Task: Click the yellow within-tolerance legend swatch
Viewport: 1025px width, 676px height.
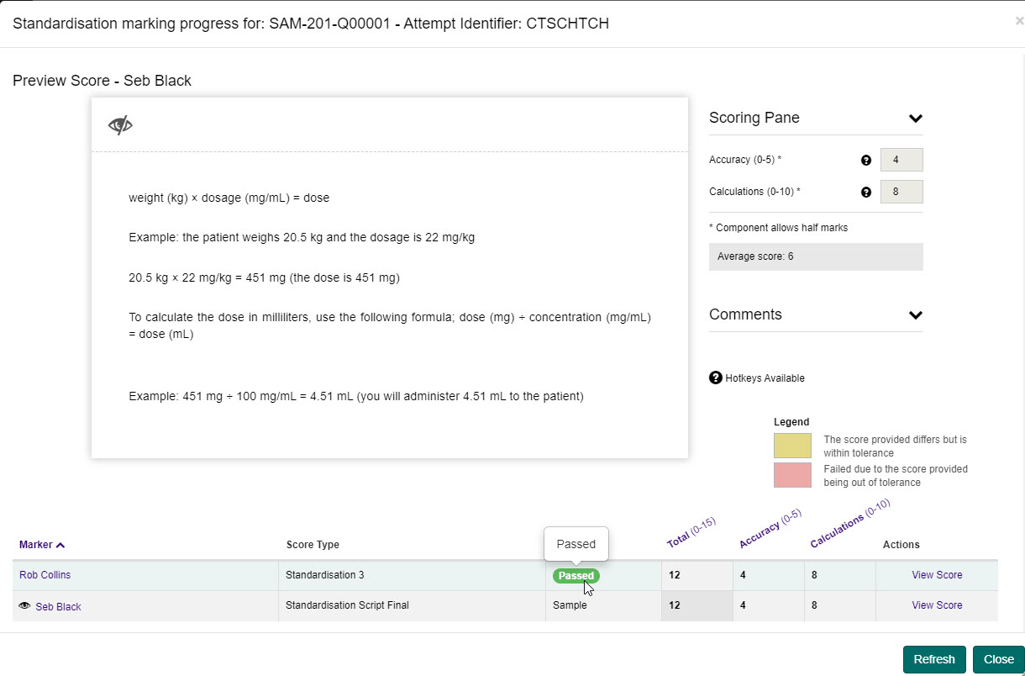Action: 792,446
